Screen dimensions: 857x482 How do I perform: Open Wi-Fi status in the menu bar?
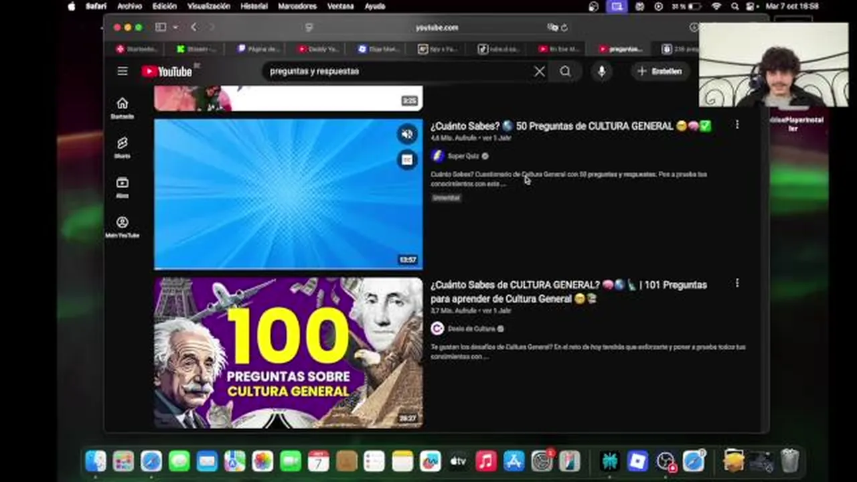(717, 6)
